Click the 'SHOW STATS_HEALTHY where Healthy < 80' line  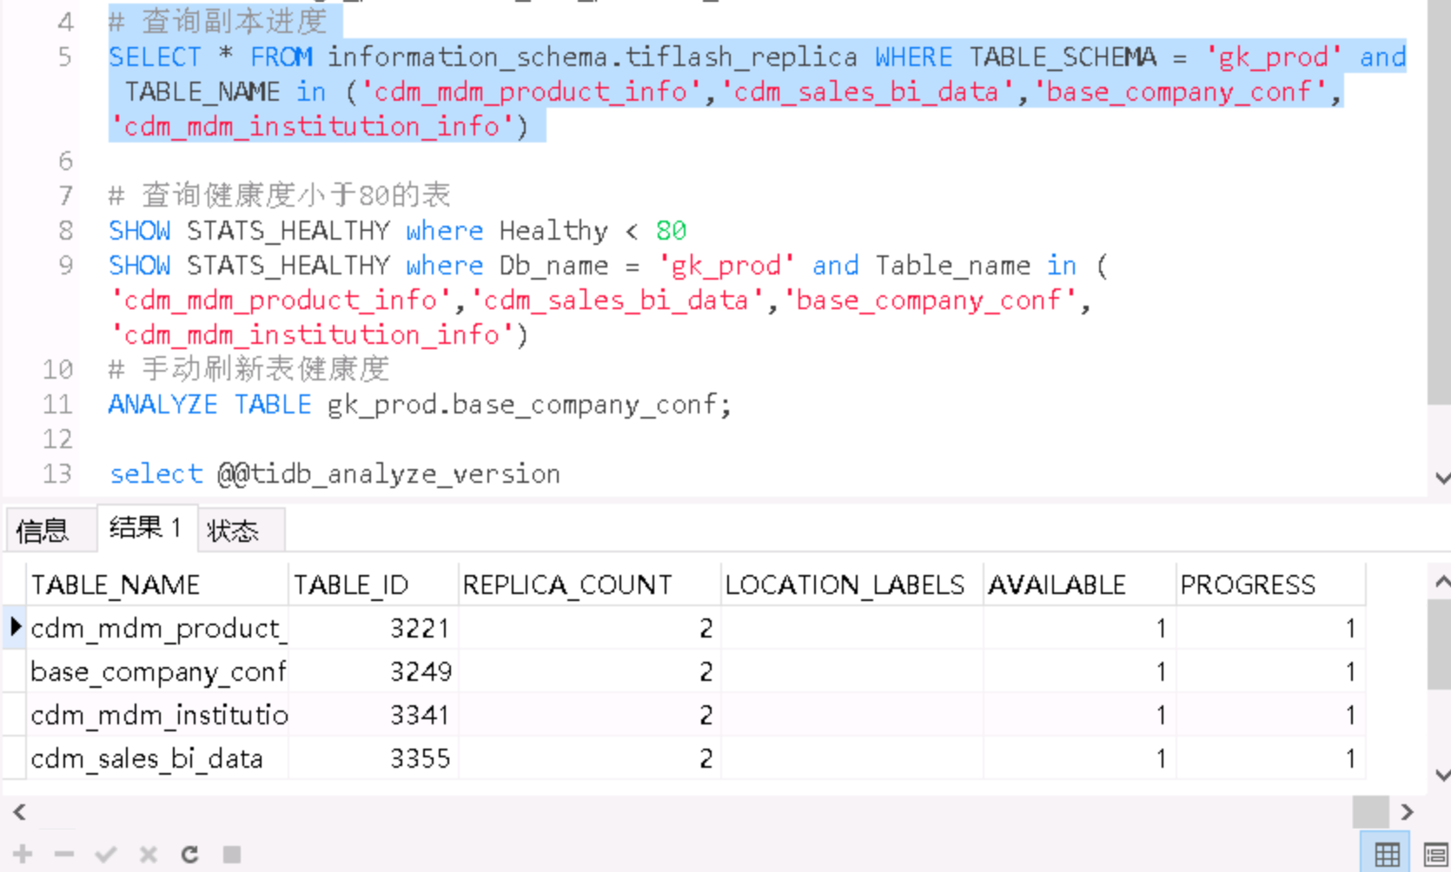coord(397,231)
